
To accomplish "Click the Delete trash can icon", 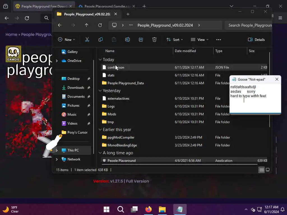I will click(154, 39).
